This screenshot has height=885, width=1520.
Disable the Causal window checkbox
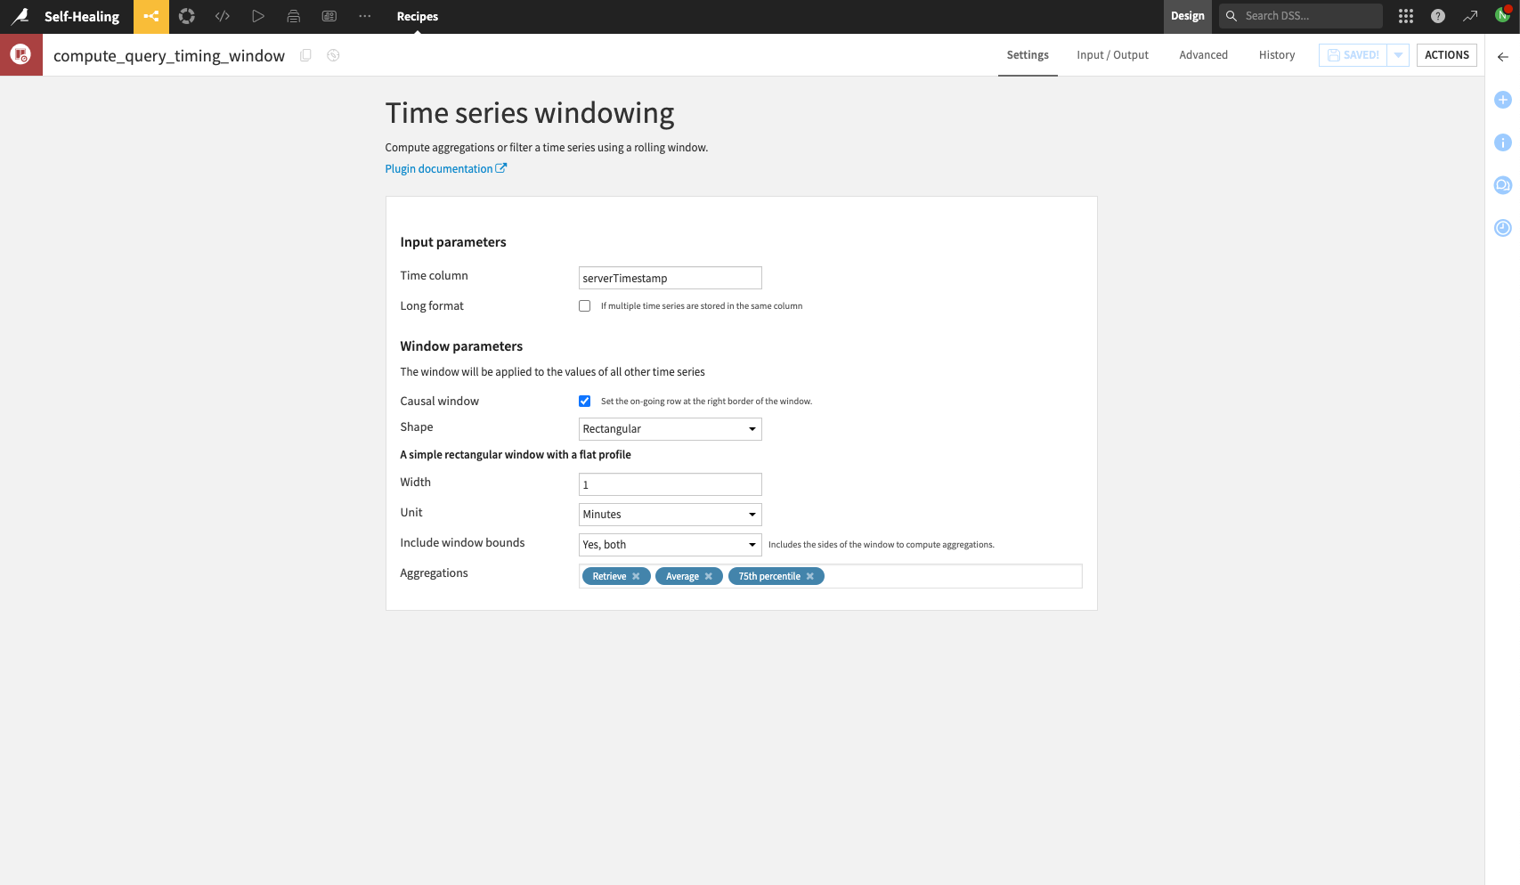point(584,401)
